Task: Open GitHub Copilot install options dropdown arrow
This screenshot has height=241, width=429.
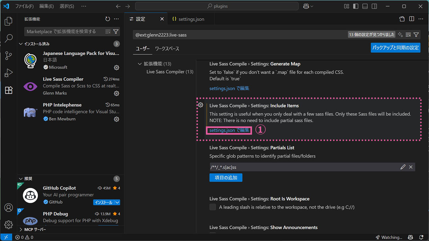Action: coord(117,202)
